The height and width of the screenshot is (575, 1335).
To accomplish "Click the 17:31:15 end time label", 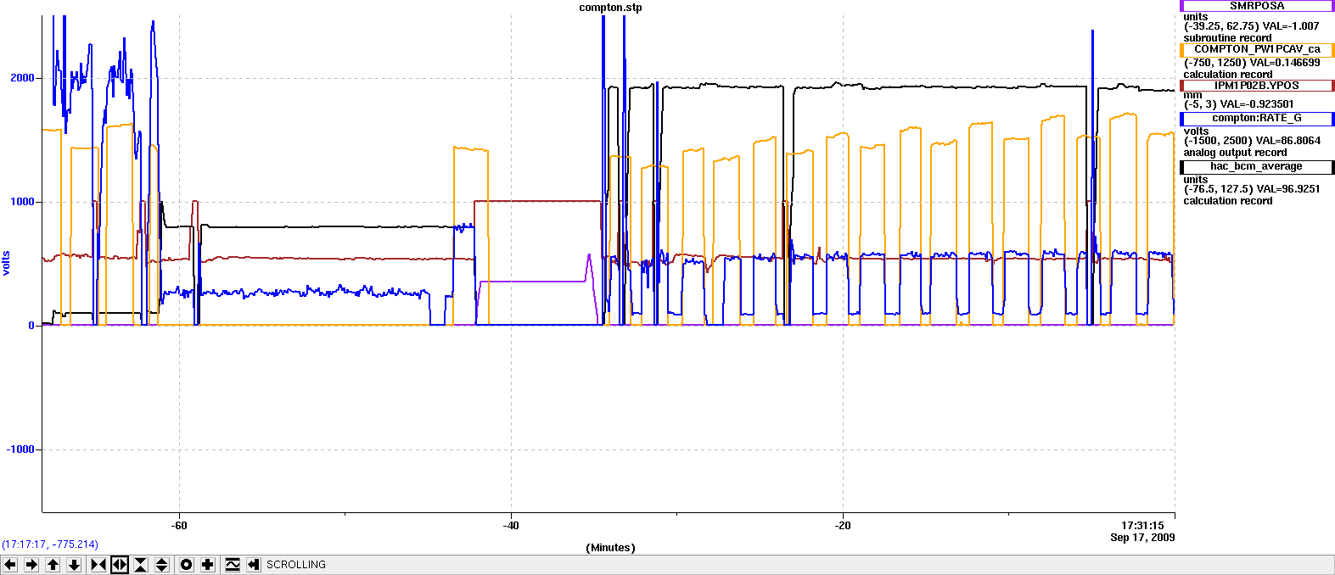I will pos(1142,526).
